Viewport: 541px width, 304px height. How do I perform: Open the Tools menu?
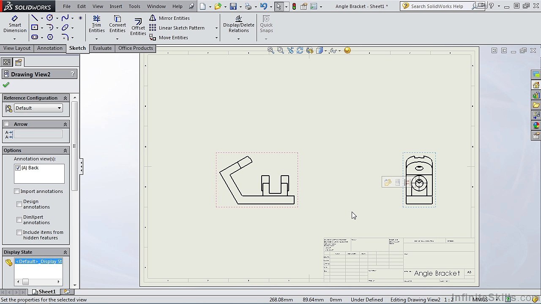click(134, 6)
